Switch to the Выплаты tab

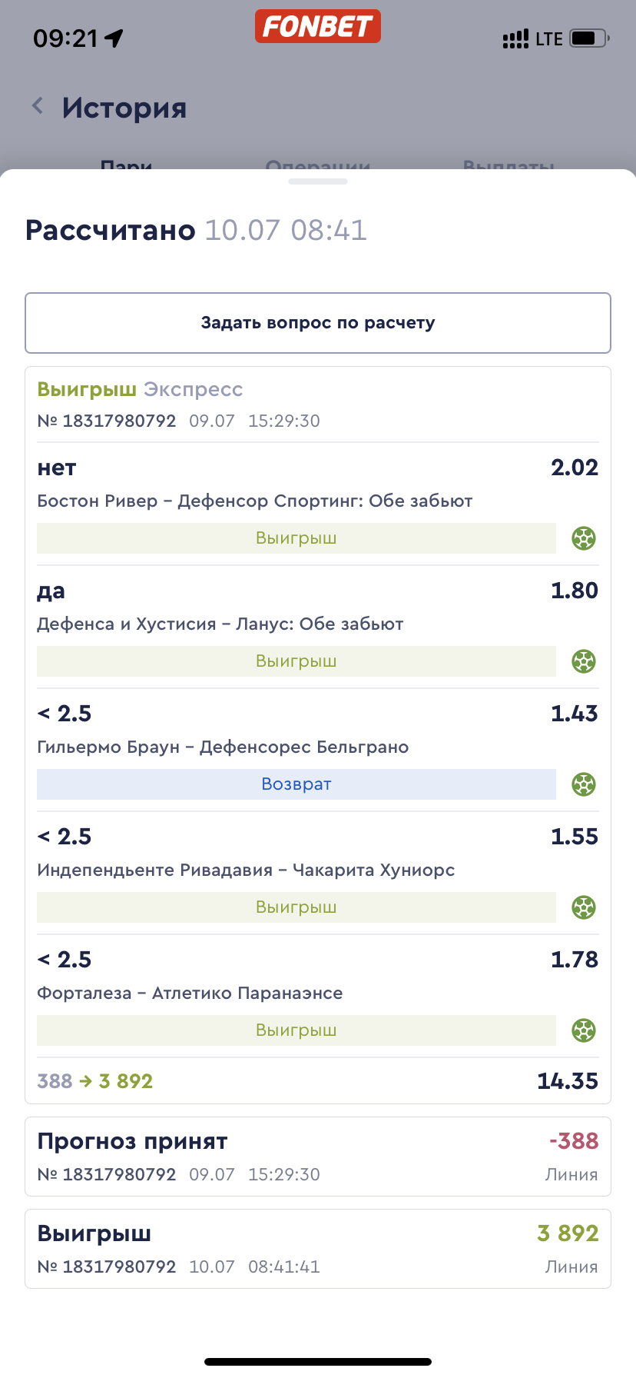(x=508, y=165)
